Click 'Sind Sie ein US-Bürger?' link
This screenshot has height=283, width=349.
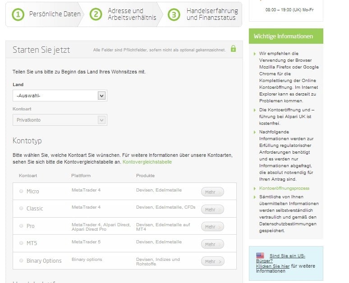click(281, 258)
